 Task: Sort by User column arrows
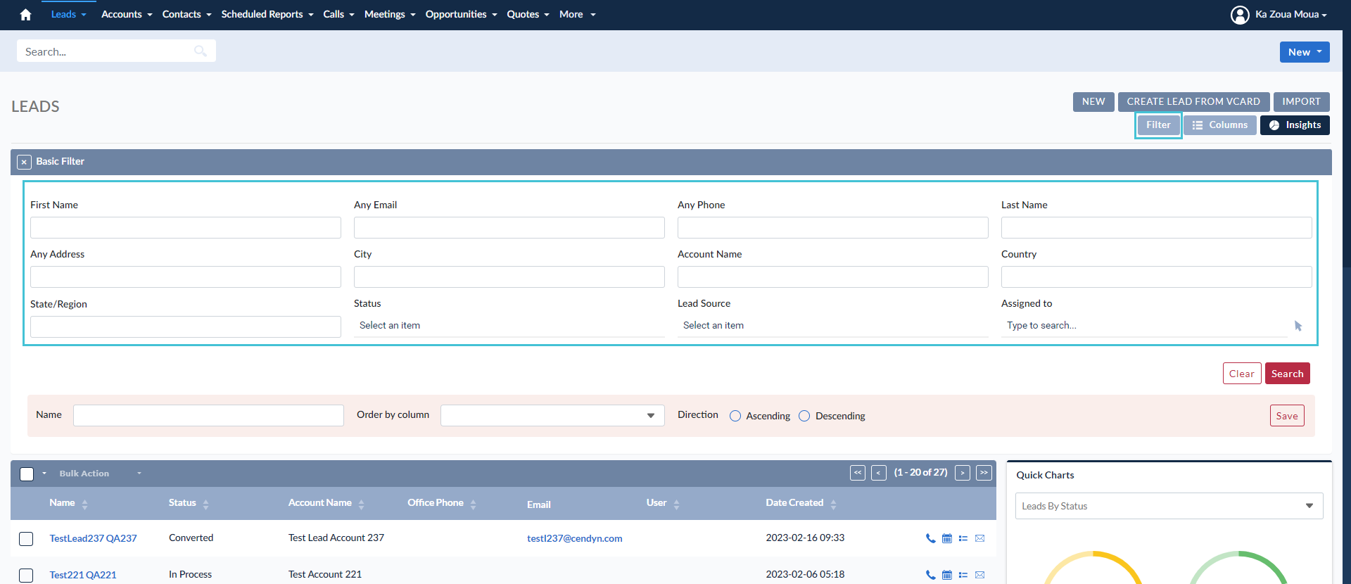[x=677, y=504]
